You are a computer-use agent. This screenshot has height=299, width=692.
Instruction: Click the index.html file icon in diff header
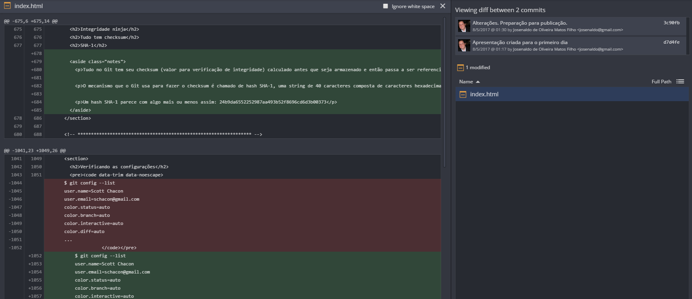7,6
